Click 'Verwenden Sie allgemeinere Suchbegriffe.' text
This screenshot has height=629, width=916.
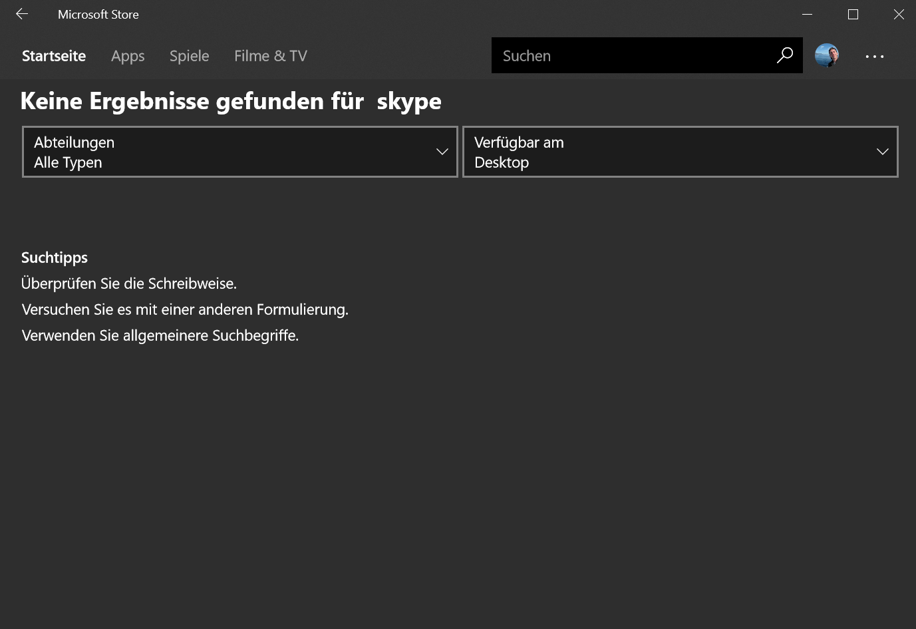coord(160,335)
